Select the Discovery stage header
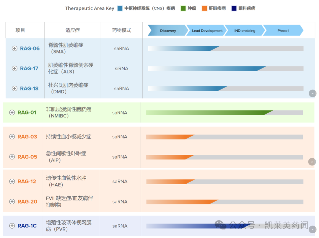Viewport: 319px width, 238px height. (x=168, y=30)
